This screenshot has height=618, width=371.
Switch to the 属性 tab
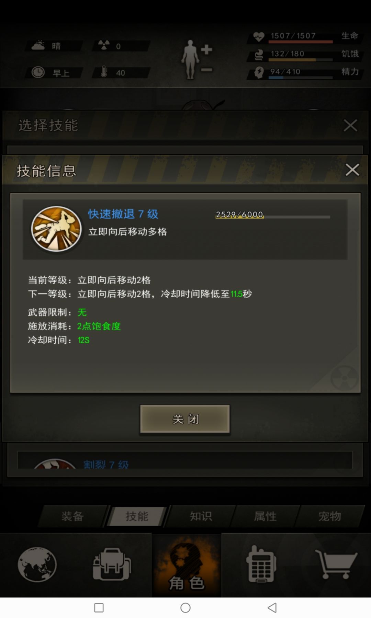(265, 516)
